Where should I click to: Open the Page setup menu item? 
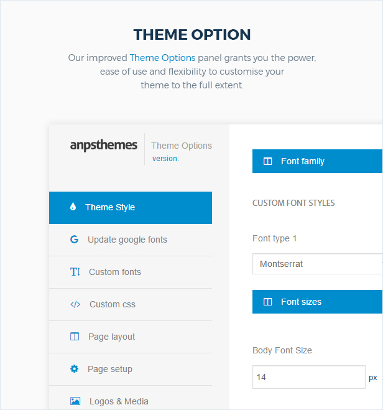109,369
